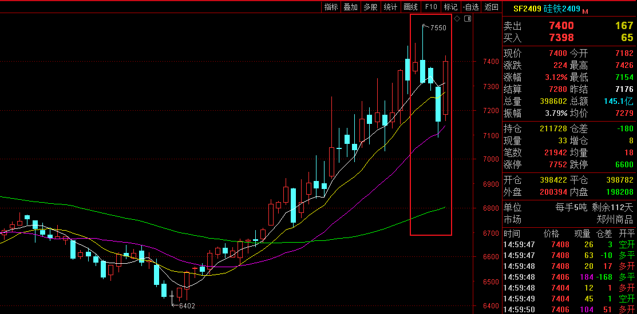The width and height of the screenshot is (637, 314).
Task: Switch to 多股 multi-stock view
Action: pos(370,7)
